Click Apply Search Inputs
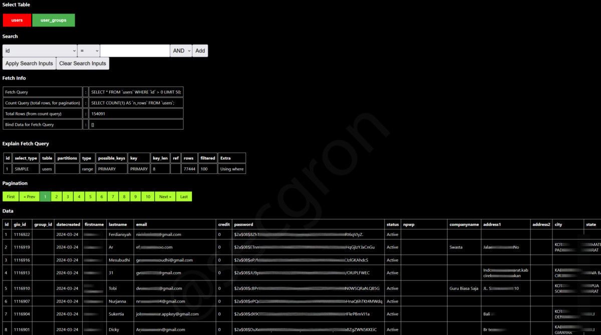Screen dimensions: 601x335 pos(29,63)
